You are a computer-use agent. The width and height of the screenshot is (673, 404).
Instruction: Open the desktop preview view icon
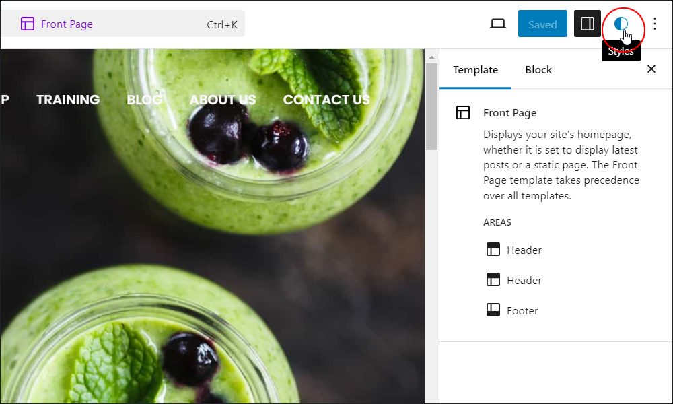pyautogui.click(x=498, y=24)
